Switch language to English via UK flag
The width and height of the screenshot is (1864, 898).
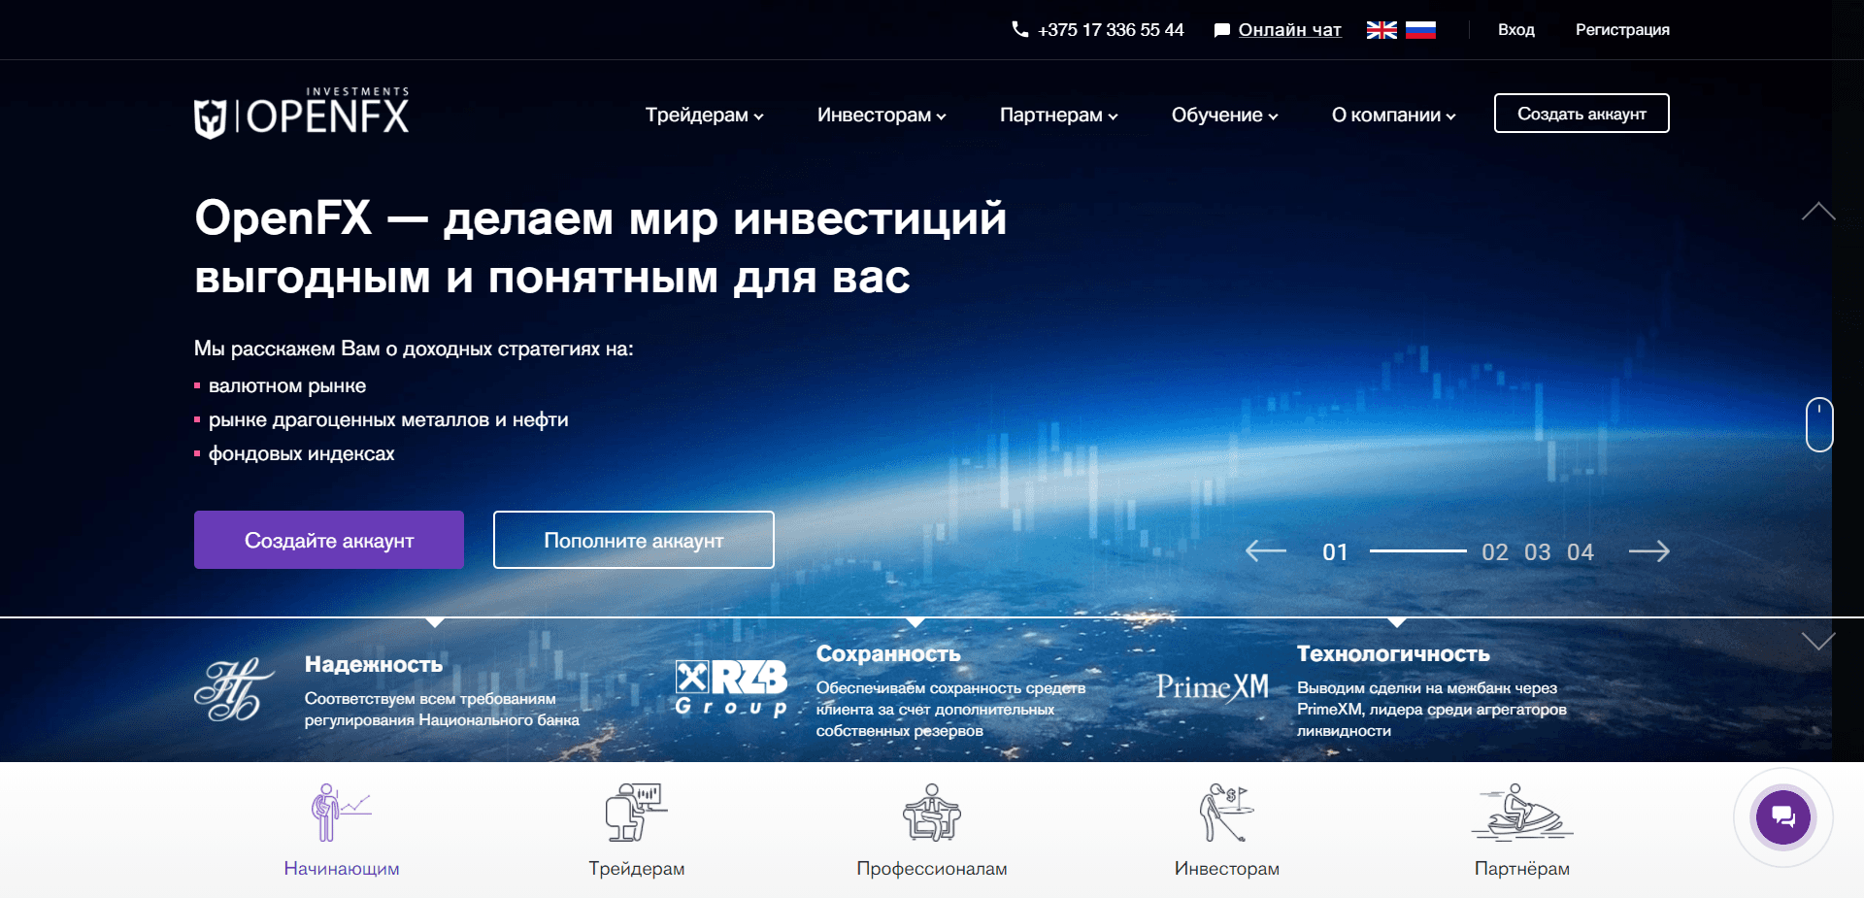point(1381,29)
